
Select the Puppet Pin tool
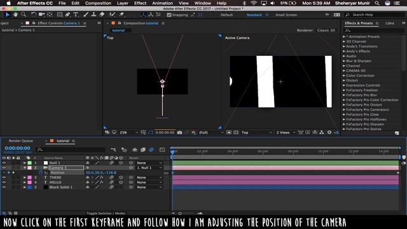(x=121, y=15)
